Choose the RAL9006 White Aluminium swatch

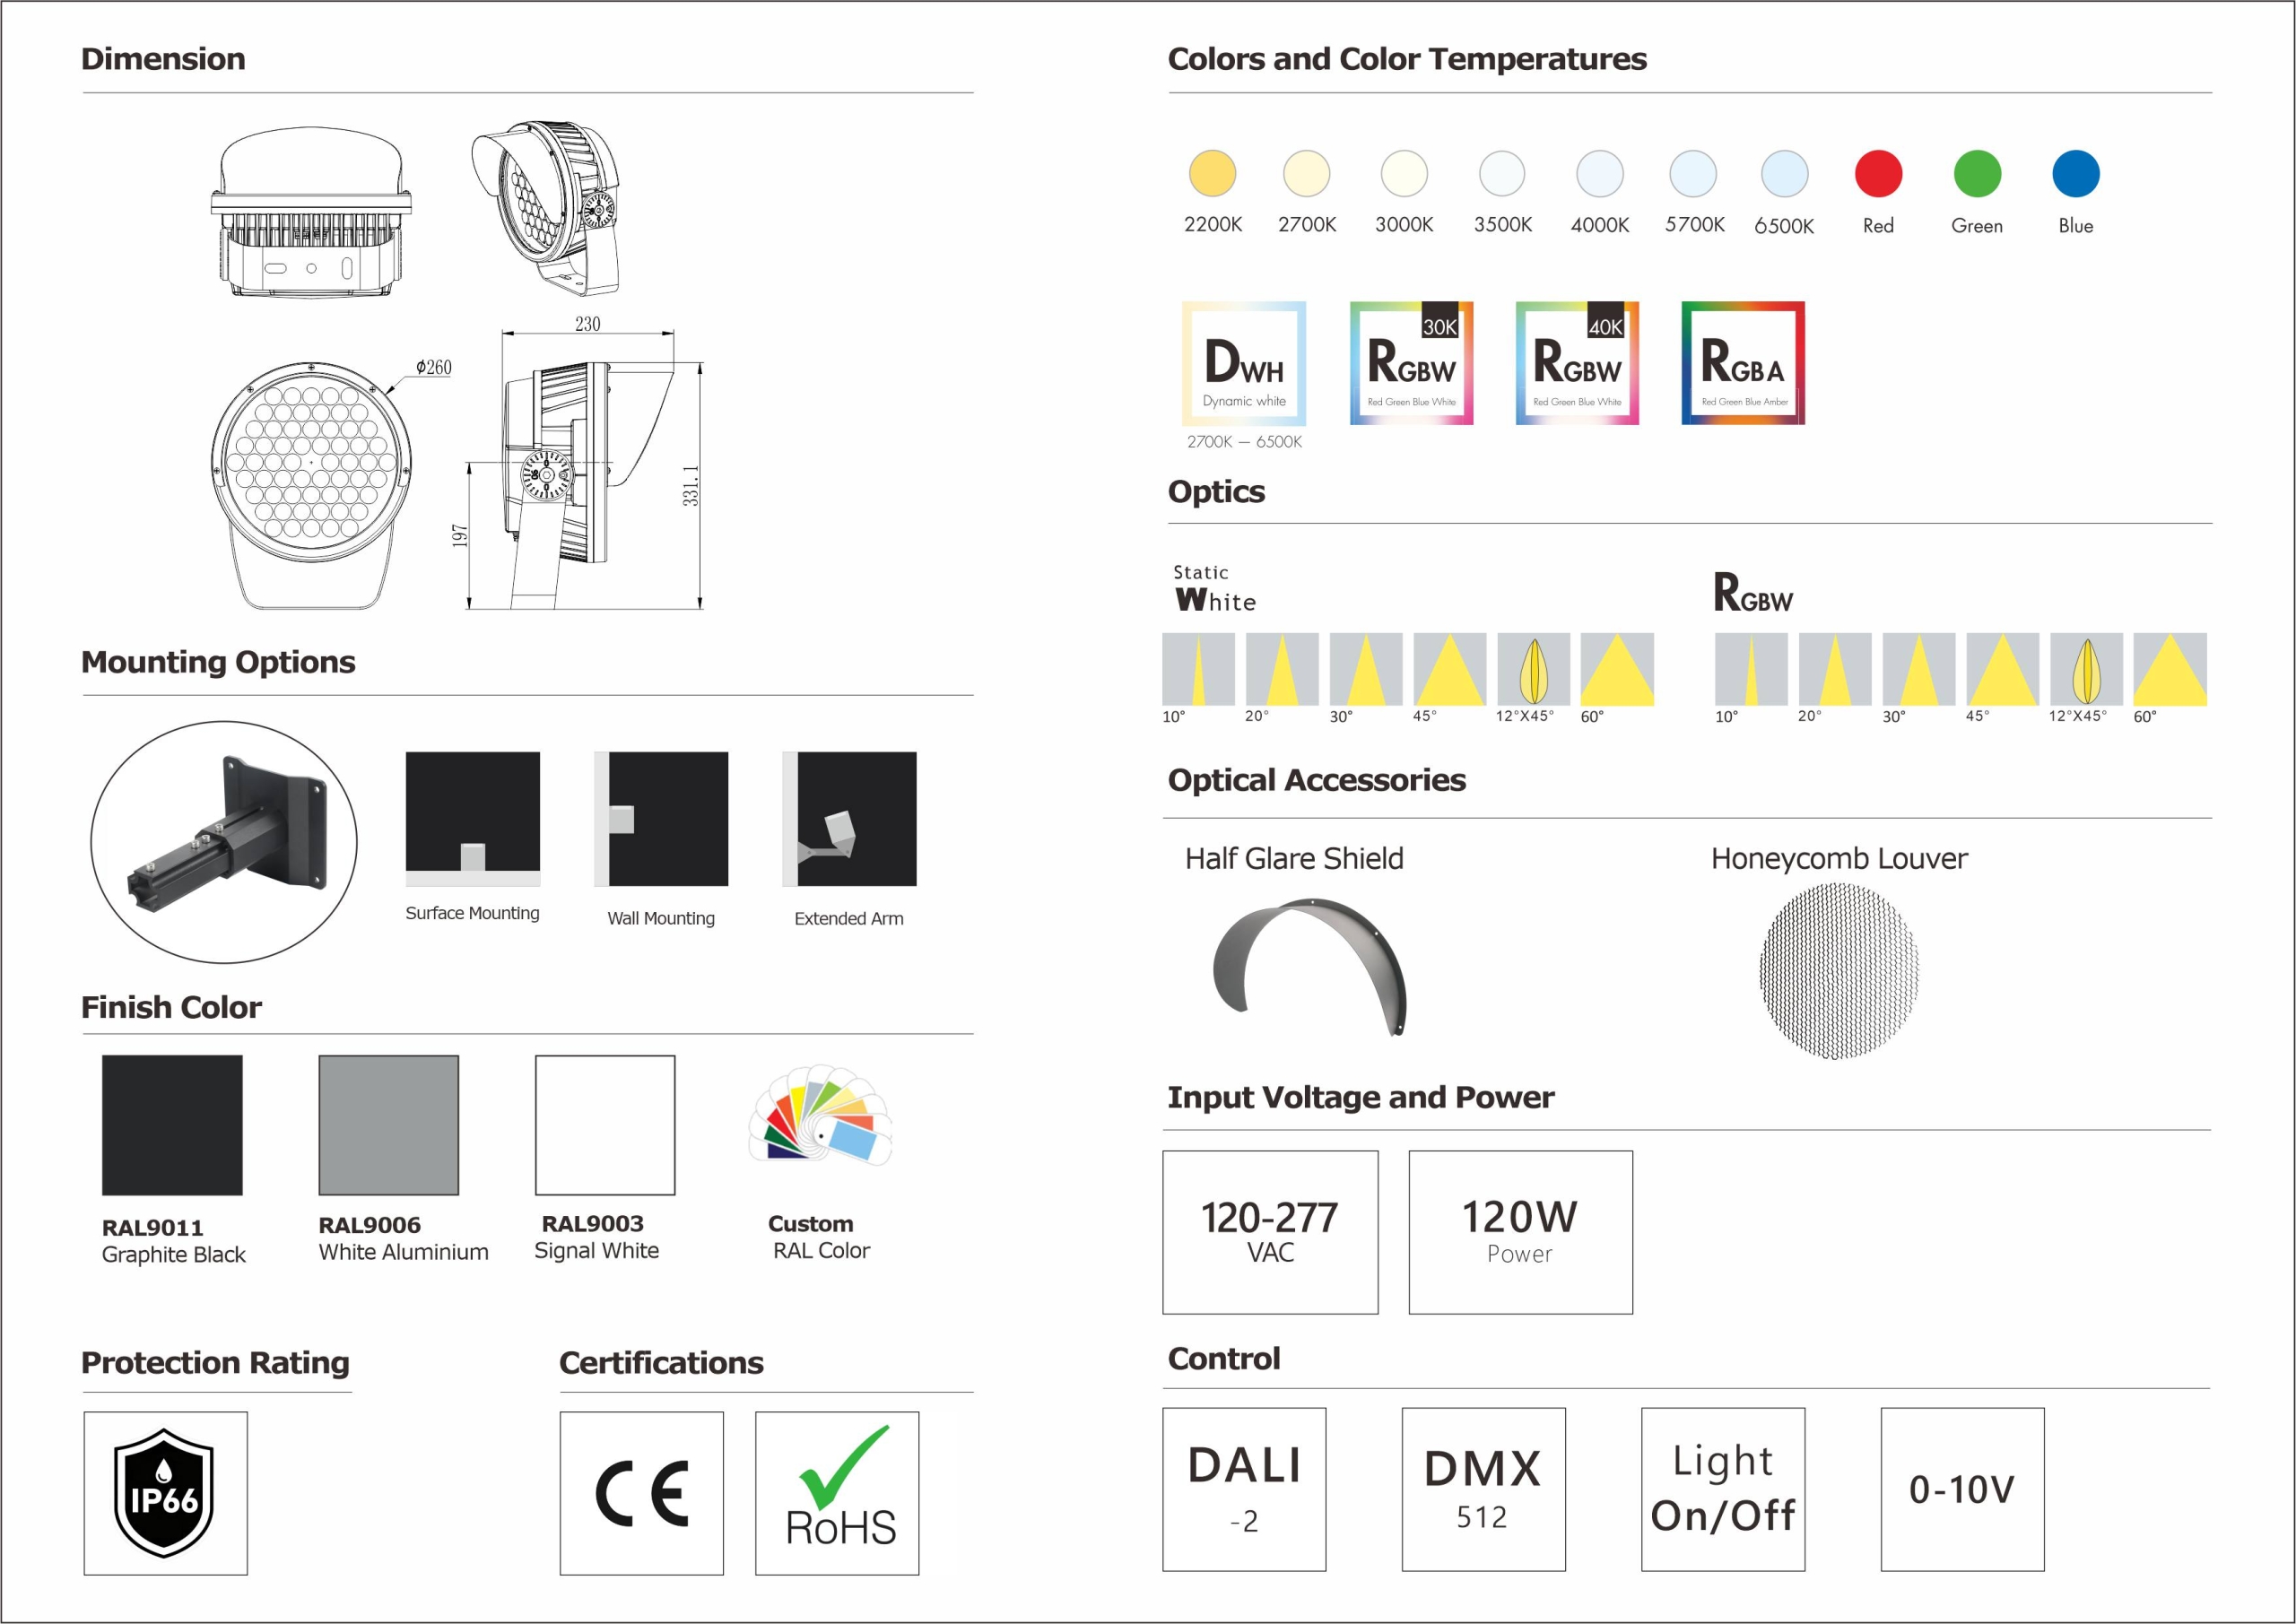(x=389, y=1125)
